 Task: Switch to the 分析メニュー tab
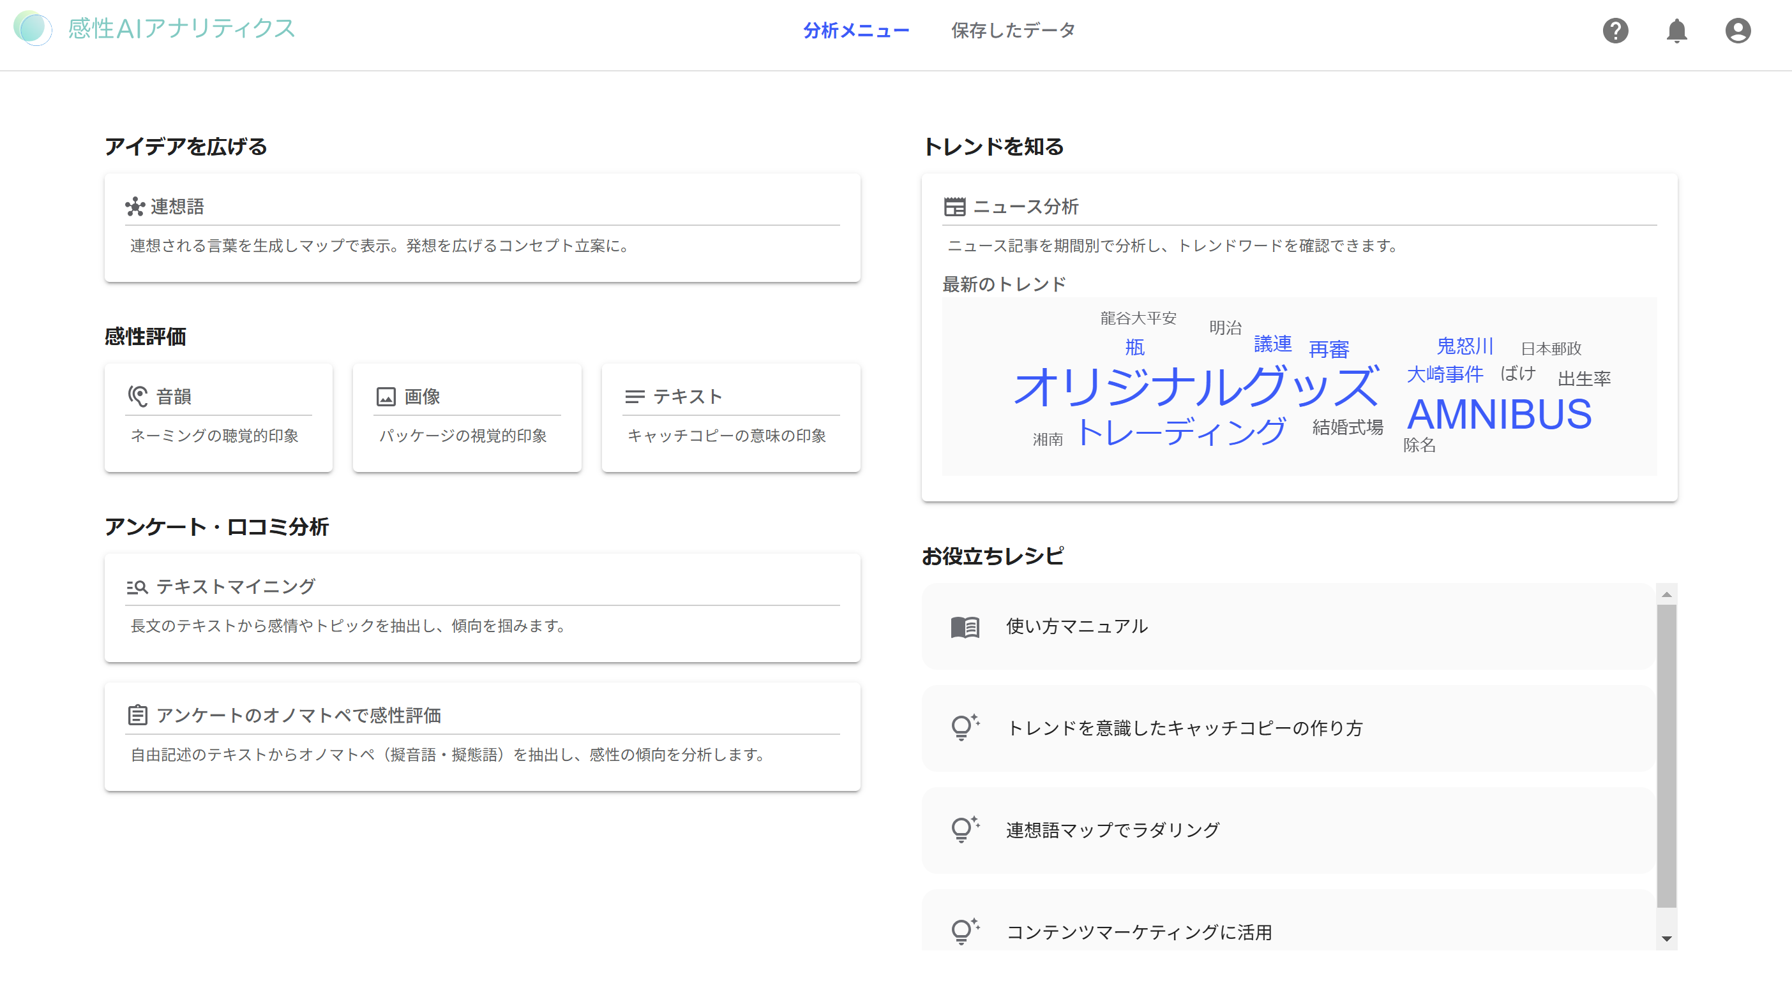[x=856, y=31]
